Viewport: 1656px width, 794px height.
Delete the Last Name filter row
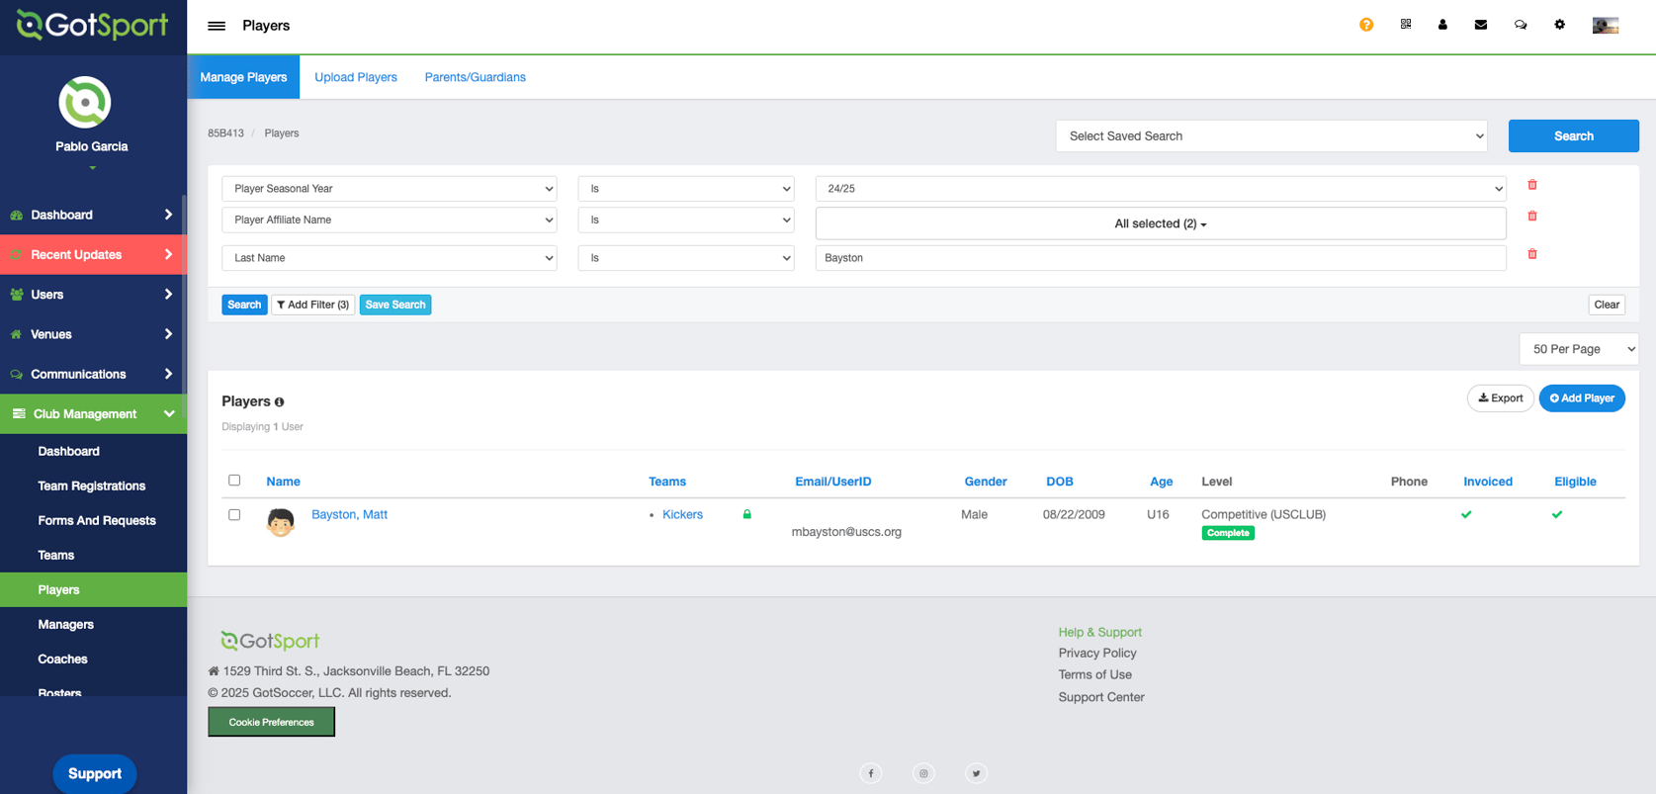click(1532, 254)
